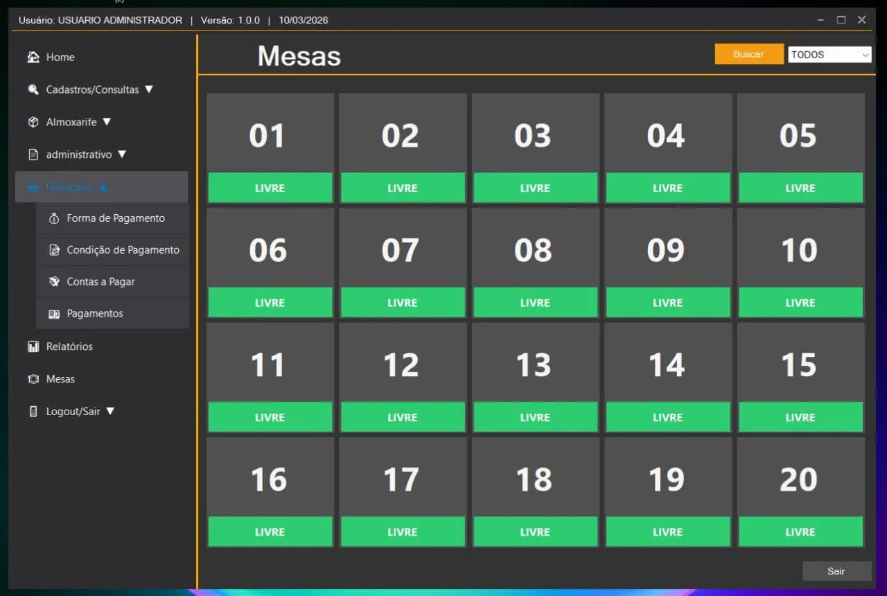
Task: Click the orange Buscar button
Action: click(748, 54)
